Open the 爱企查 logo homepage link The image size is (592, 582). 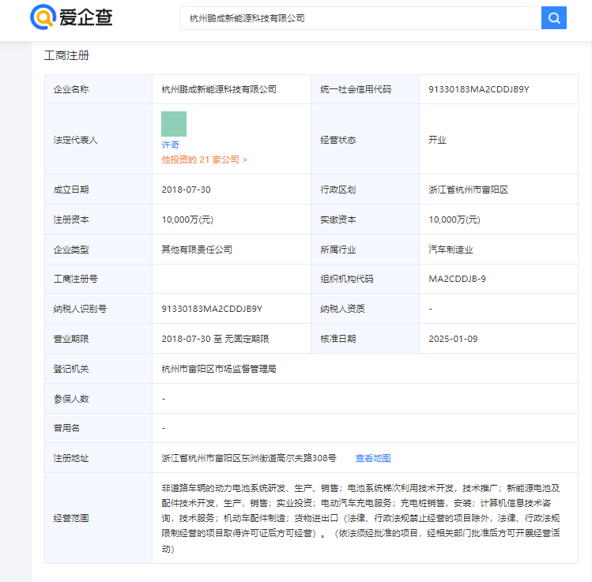pyautogui.click(x=71, y=17)
